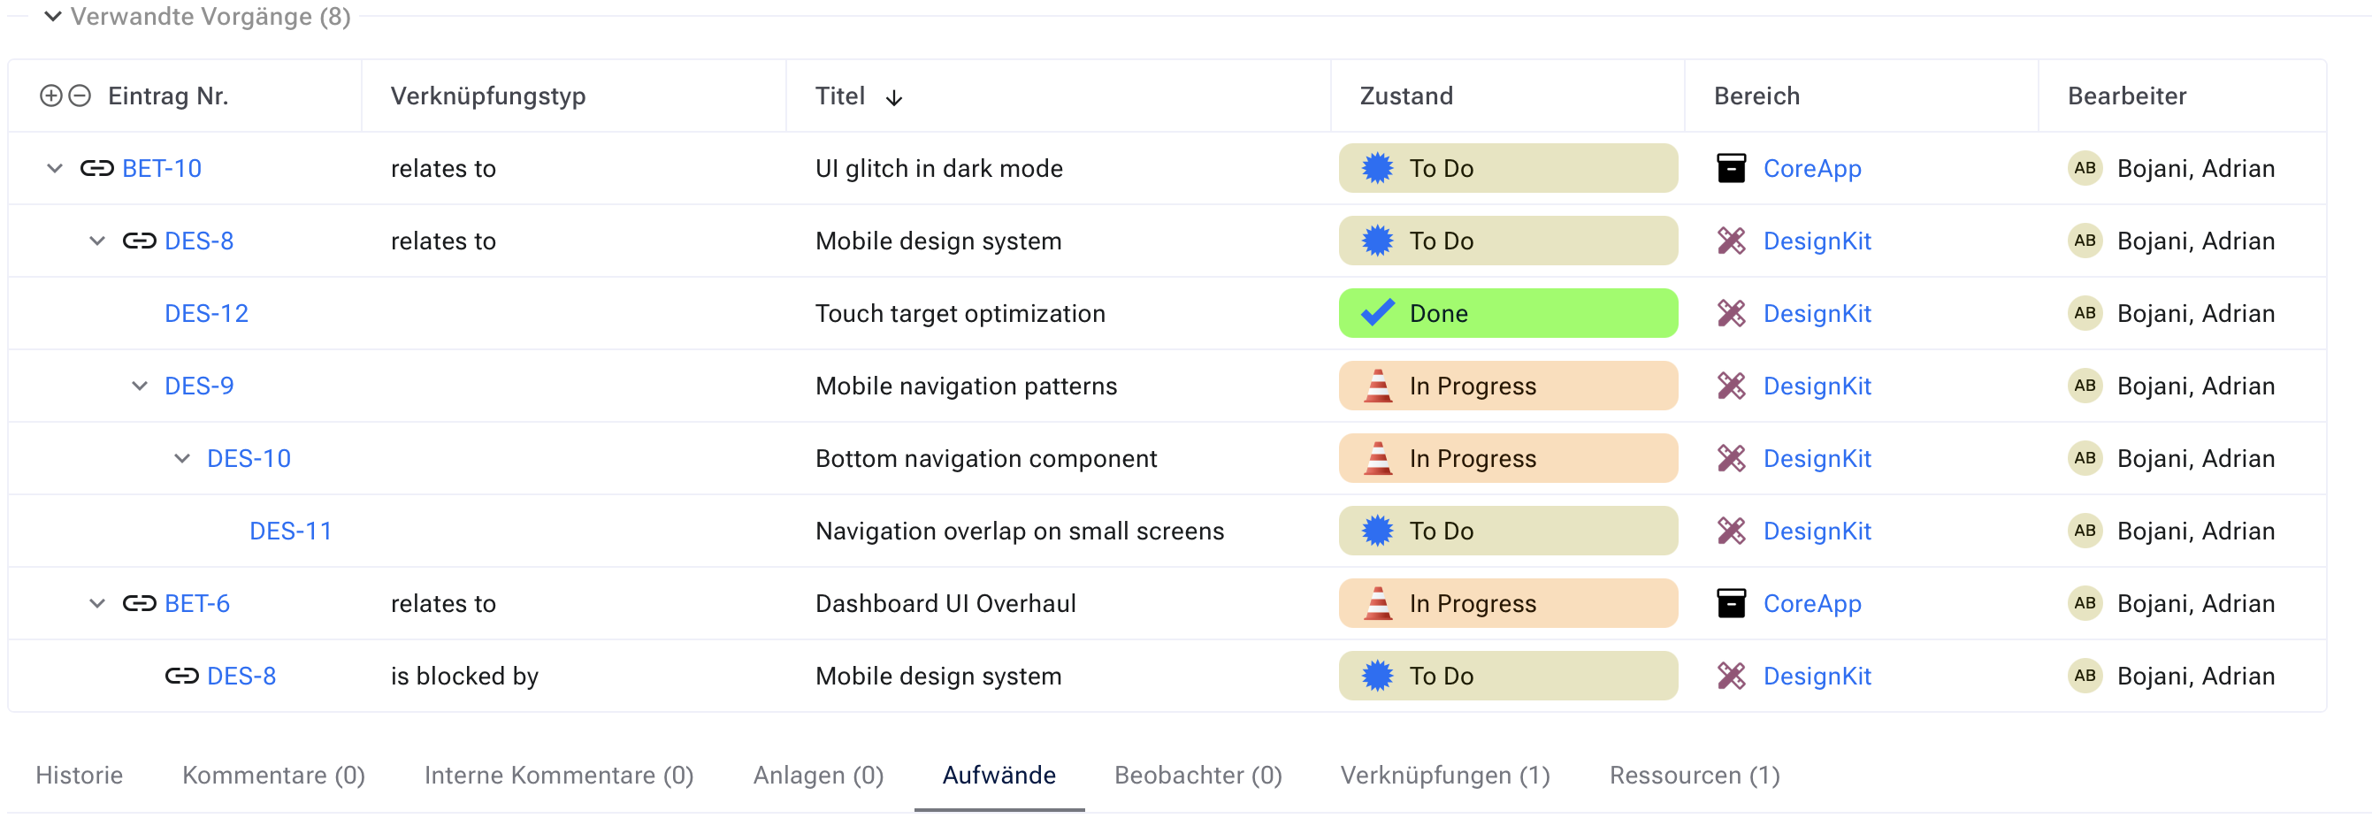Screen dimensions: 2372x826
Task: Click the CoreApp box icon in BET-10 row
Action: pyautogui.click(x=1731, y=169)
